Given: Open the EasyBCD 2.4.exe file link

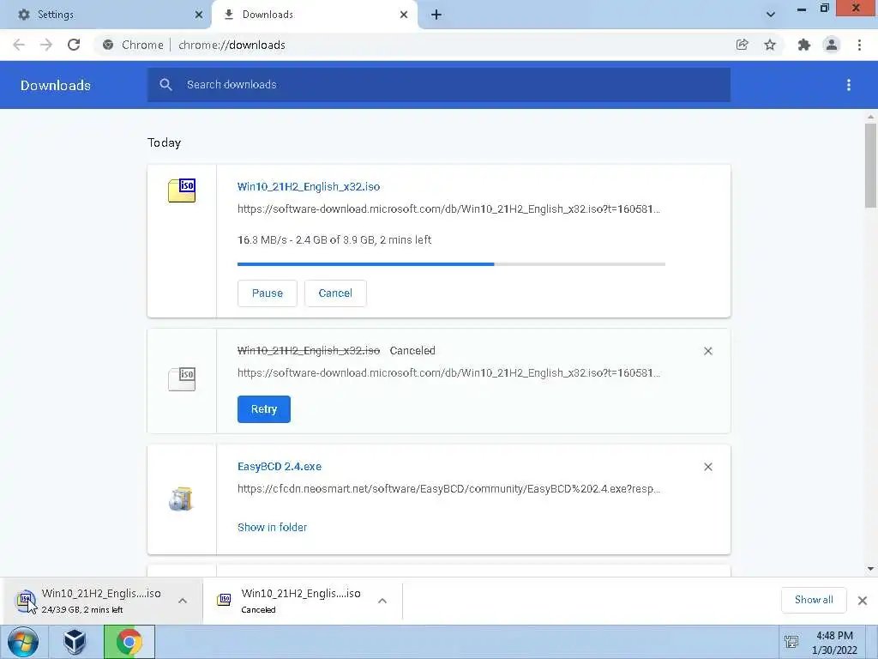Looking at the screenshot, I should pyautogui.click(x=280, y=466).
